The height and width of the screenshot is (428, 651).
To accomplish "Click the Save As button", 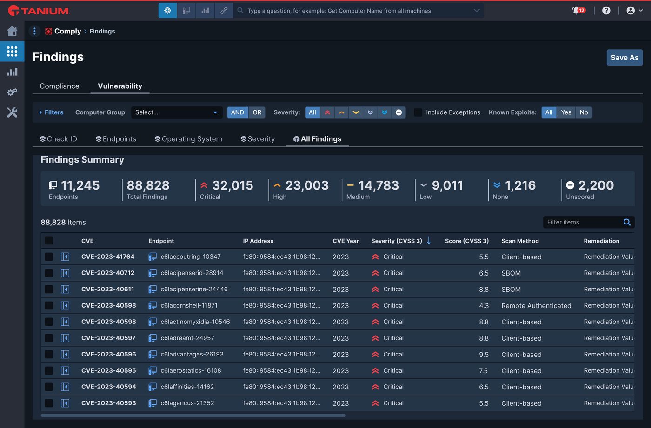I will (x=624, y=58).
